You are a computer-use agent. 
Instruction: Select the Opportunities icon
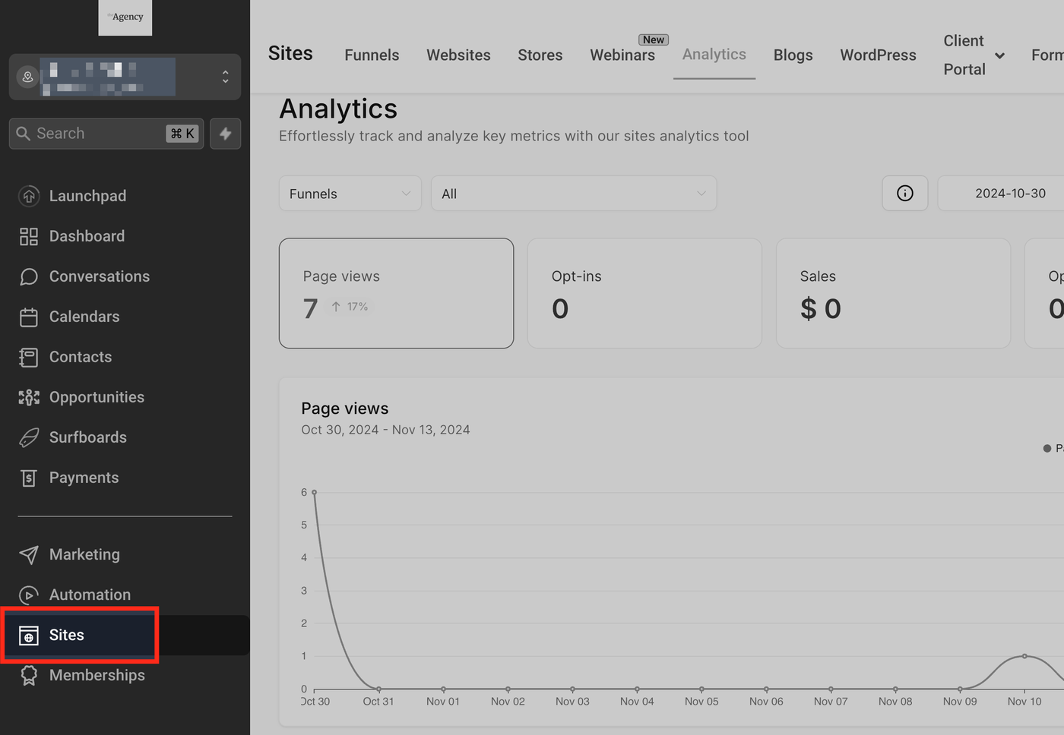pos(29,397)
